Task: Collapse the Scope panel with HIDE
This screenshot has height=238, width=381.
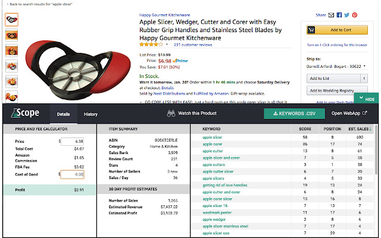Action: point(367,99)
